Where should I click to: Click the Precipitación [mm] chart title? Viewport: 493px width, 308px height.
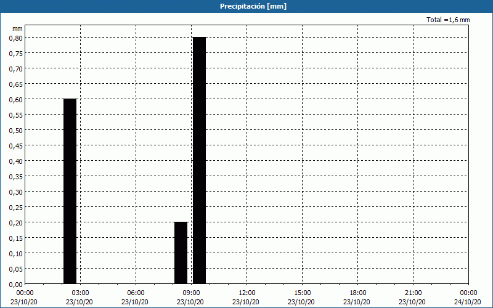click(253, 6)
